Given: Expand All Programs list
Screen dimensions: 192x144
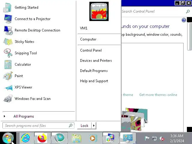Looking at the screenshot, I should [24, 116].
